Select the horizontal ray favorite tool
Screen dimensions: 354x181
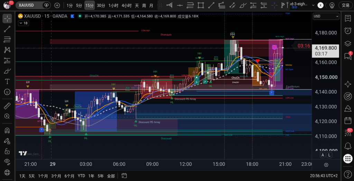pyautogui.click(x=169, y=6)
